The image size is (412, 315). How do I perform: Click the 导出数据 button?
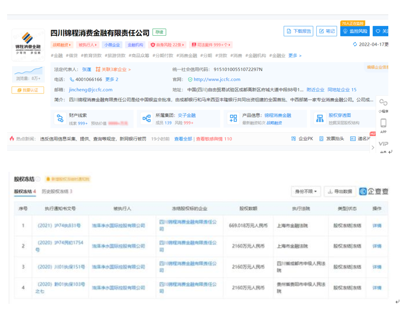click(340, 192)
